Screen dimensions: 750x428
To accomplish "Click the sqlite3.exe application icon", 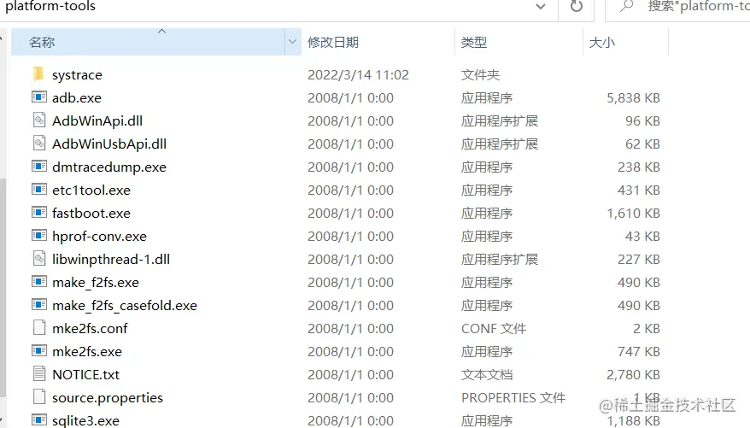I will point(39,419).
